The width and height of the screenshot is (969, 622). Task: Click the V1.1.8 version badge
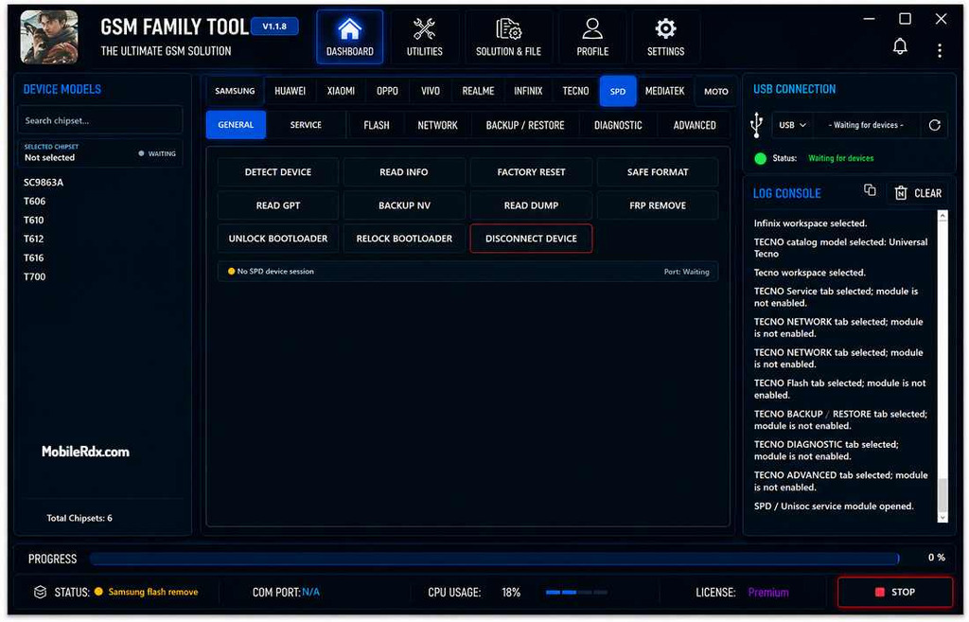point(274,26)
